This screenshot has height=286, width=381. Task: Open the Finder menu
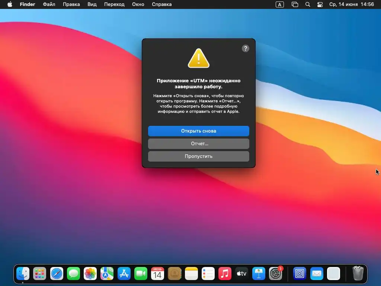[x=28, y=4]
